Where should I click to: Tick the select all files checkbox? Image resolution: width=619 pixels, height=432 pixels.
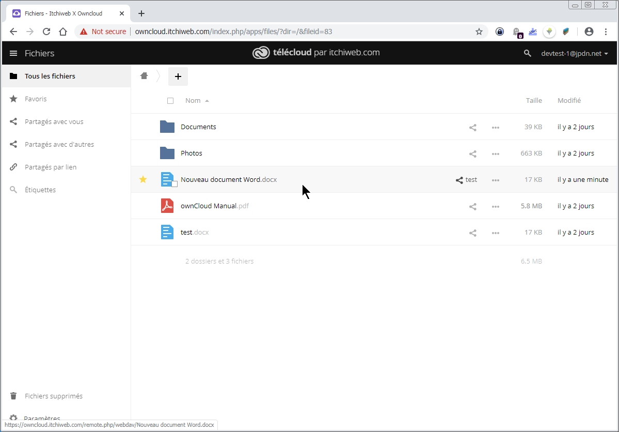point(170,101)
